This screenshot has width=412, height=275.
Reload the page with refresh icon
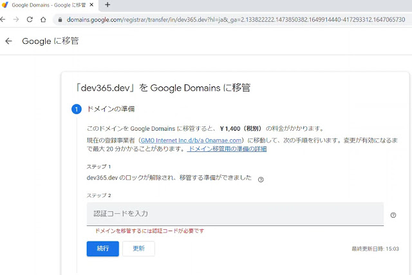pyautogui.click(x=30, y=19)
